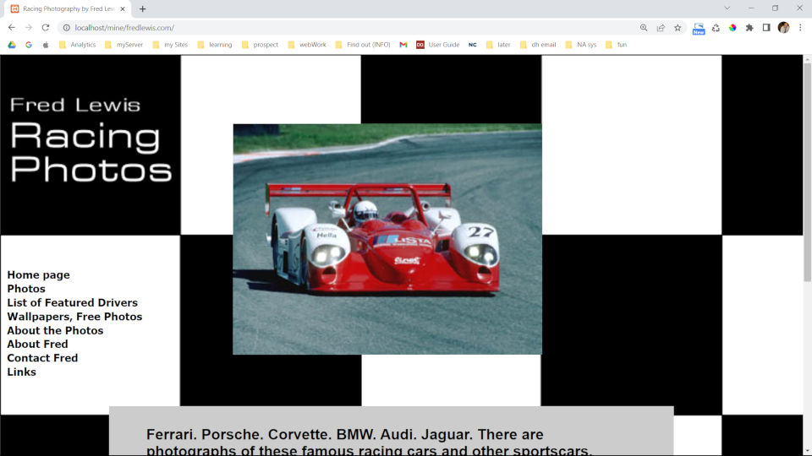
Task: Expand the myServer bookmarks folder
Action: [124, 45]
